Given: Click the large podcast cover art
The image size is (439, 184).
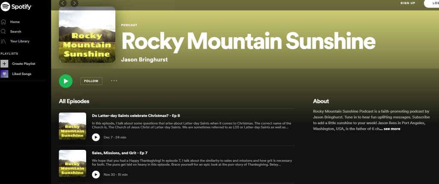Looking at the screenshot, I should pos(87,35).
